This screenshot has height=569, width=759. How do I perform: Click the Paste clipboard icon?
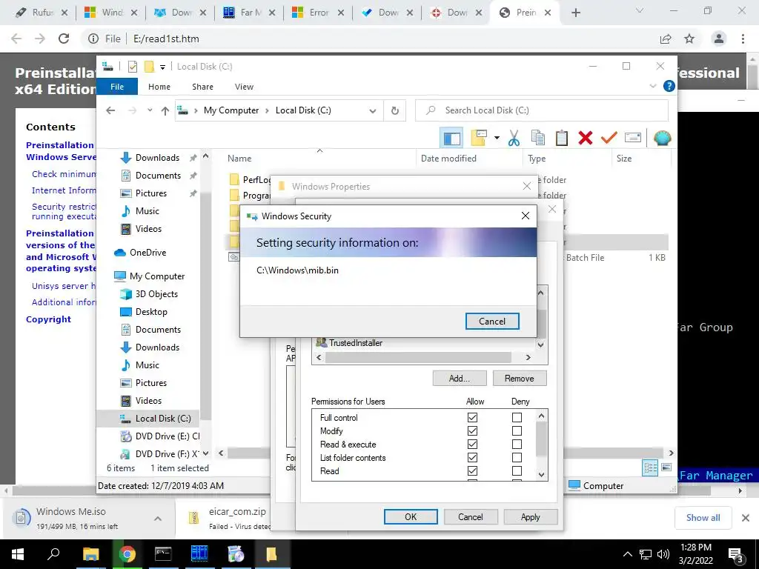click(x=562, y=139)
